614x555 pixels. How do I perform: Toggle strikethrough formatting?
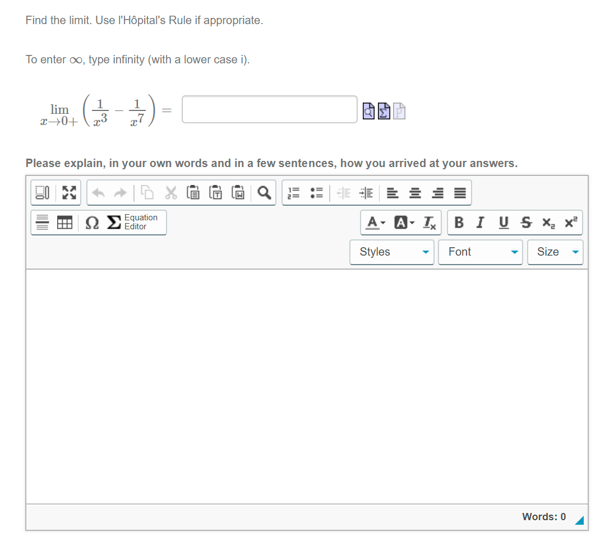526,223
